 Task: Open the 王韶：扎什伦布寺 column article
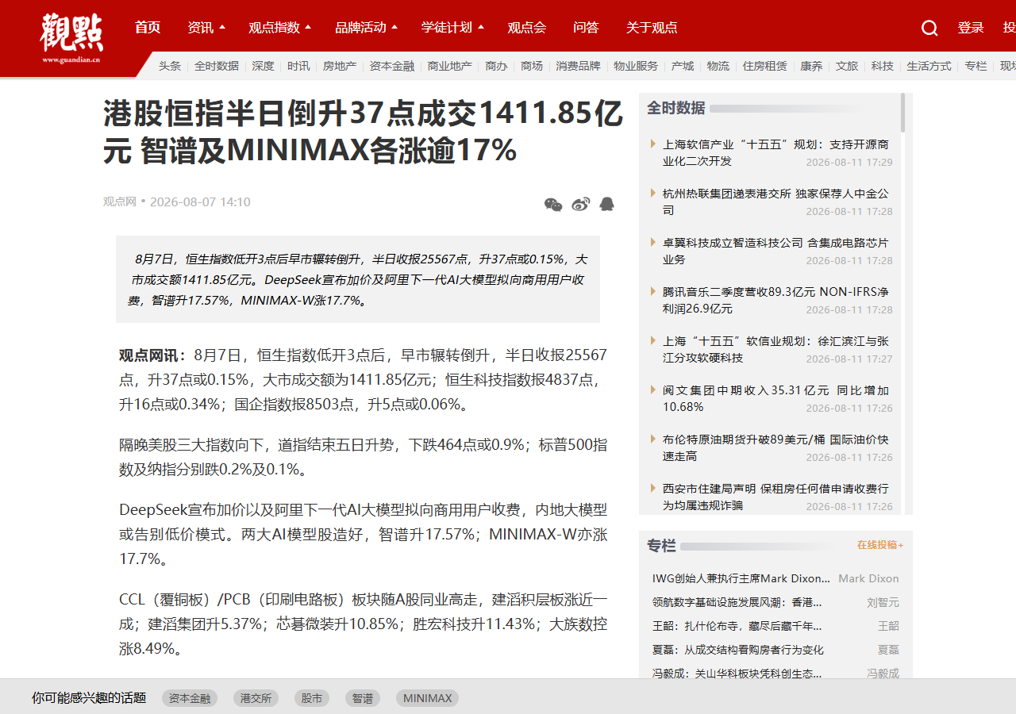click(x=737, y=626)
